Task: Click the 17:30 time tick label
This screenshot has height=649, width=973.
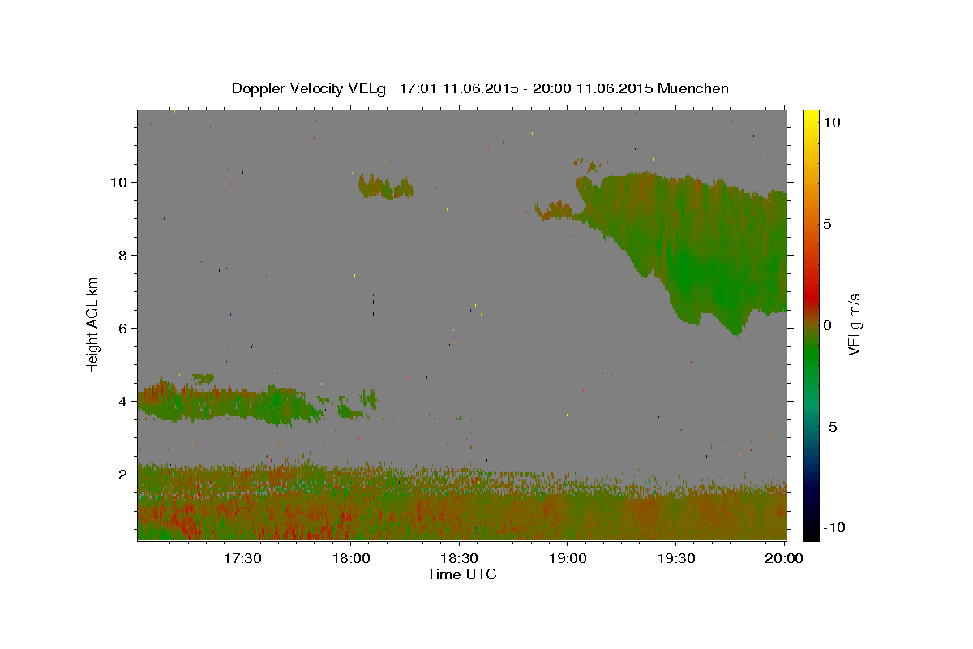Action: point(242,558)
